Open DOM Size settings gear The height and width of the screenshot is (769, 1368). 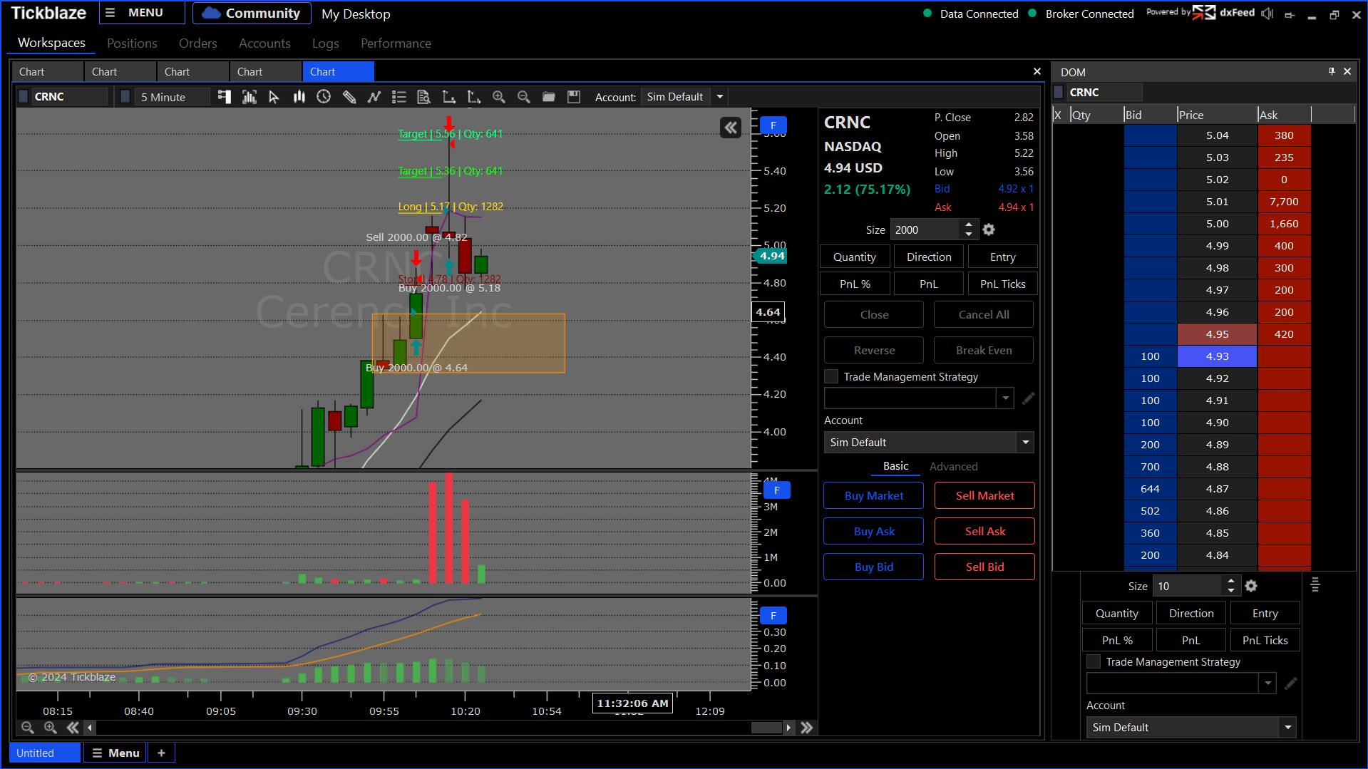pos(1251,586)
